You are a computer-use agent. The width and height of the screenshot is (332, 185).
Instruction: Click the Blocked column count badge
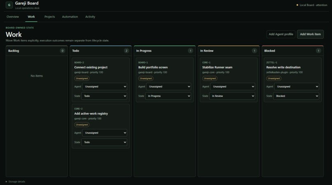pos(318,51)
